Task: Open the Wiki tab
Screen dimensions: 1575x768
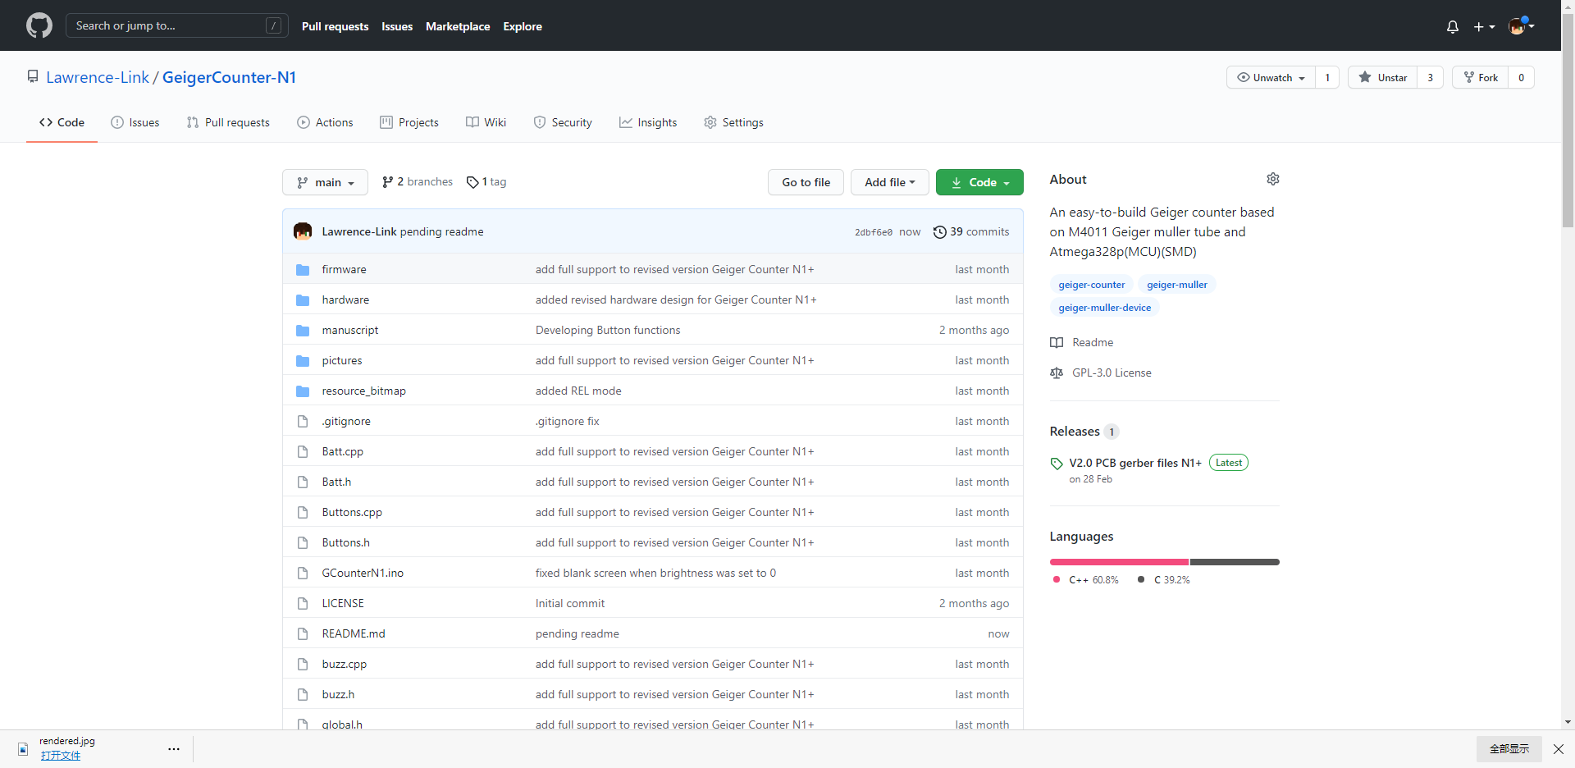Action: (486, 122)
